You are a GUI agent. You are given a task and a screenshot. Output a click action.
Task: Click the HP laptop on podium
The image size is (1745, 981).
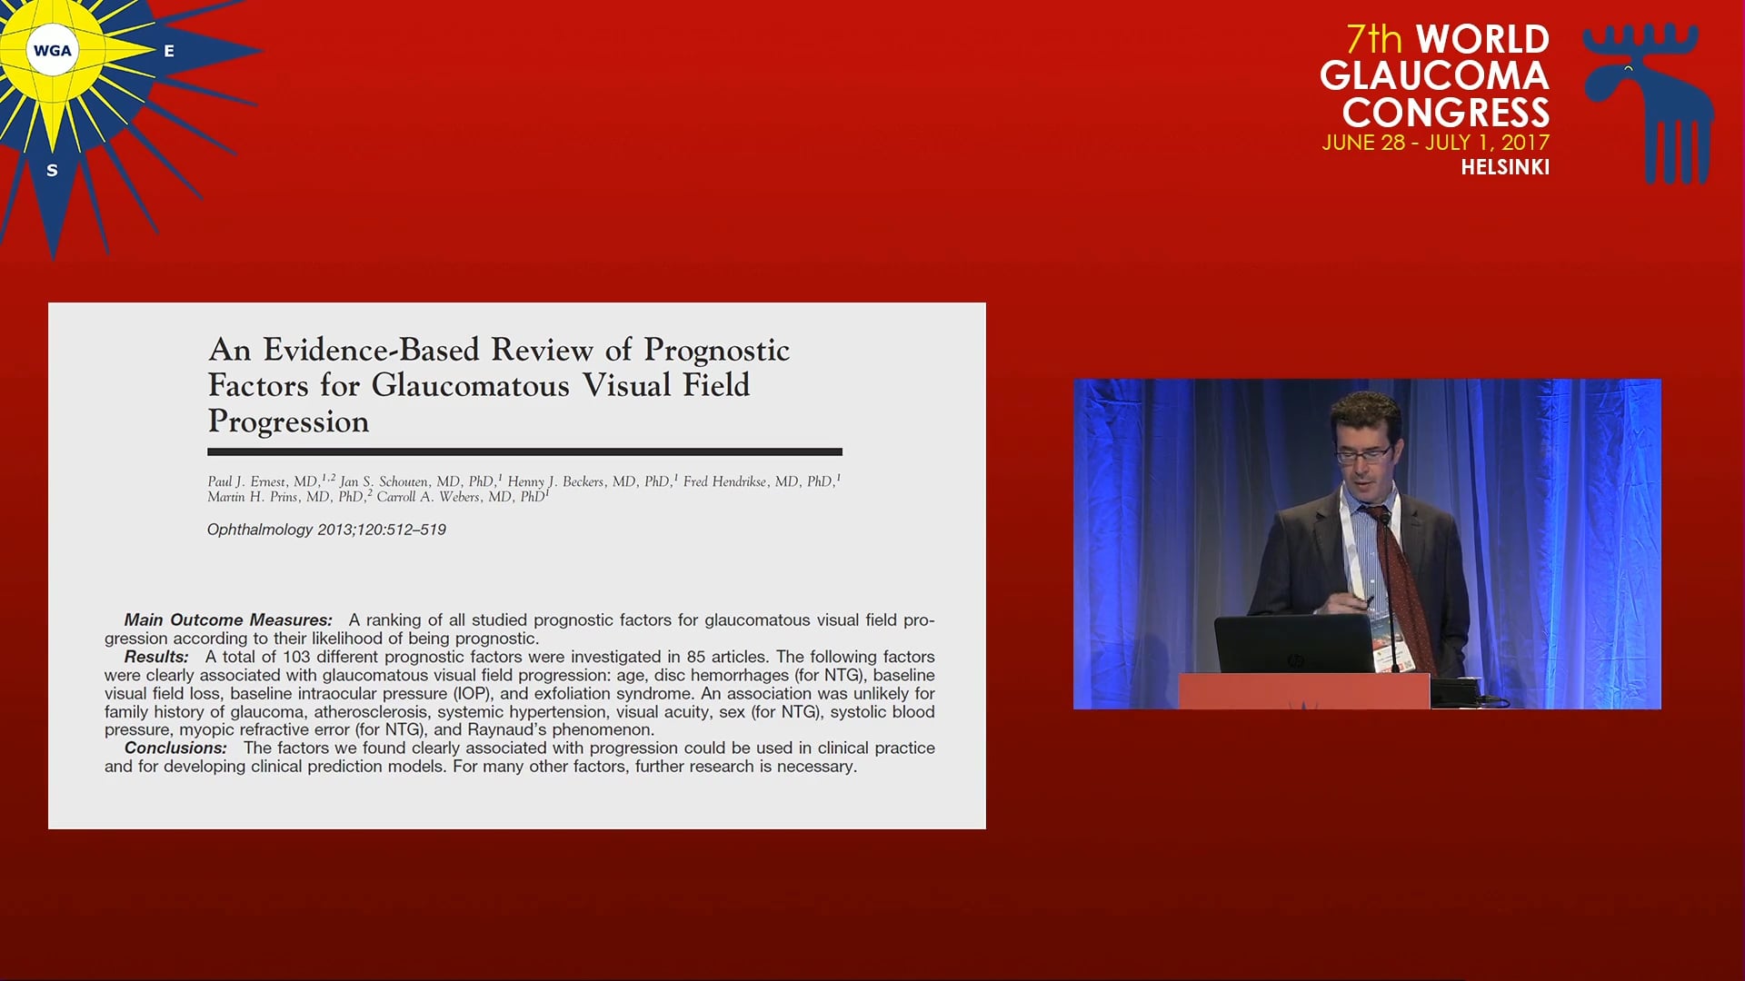tap(1294, 644)
